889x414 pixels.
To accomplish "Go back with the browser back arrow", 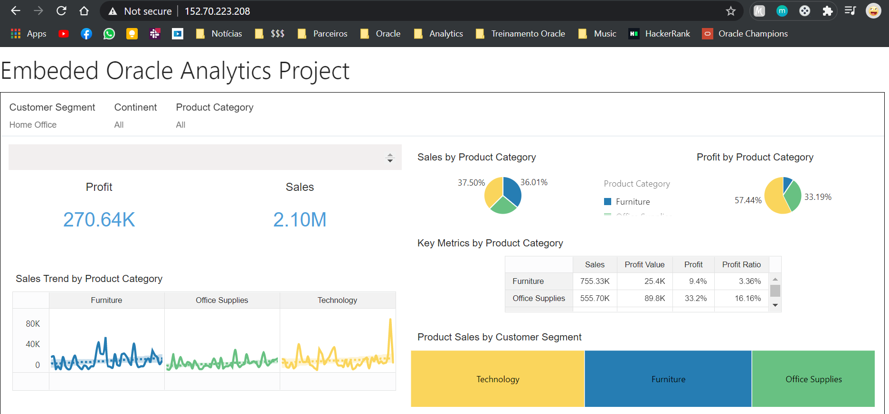I will pyautogui.click(x=16, y=11).
